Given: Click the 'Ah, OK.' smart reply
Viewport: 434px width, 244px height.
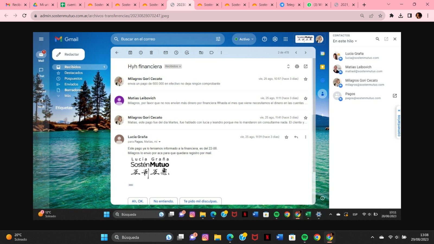Looking at the screenshot, I should tap(138, 201).
